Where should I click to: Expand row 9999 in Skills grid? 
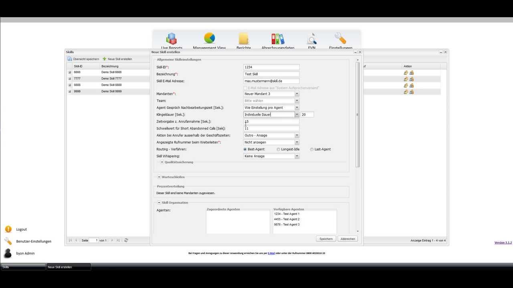pos(70,92)
